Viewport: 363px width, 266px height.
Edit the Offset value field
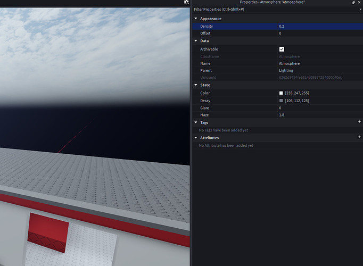tap(320, 33)
